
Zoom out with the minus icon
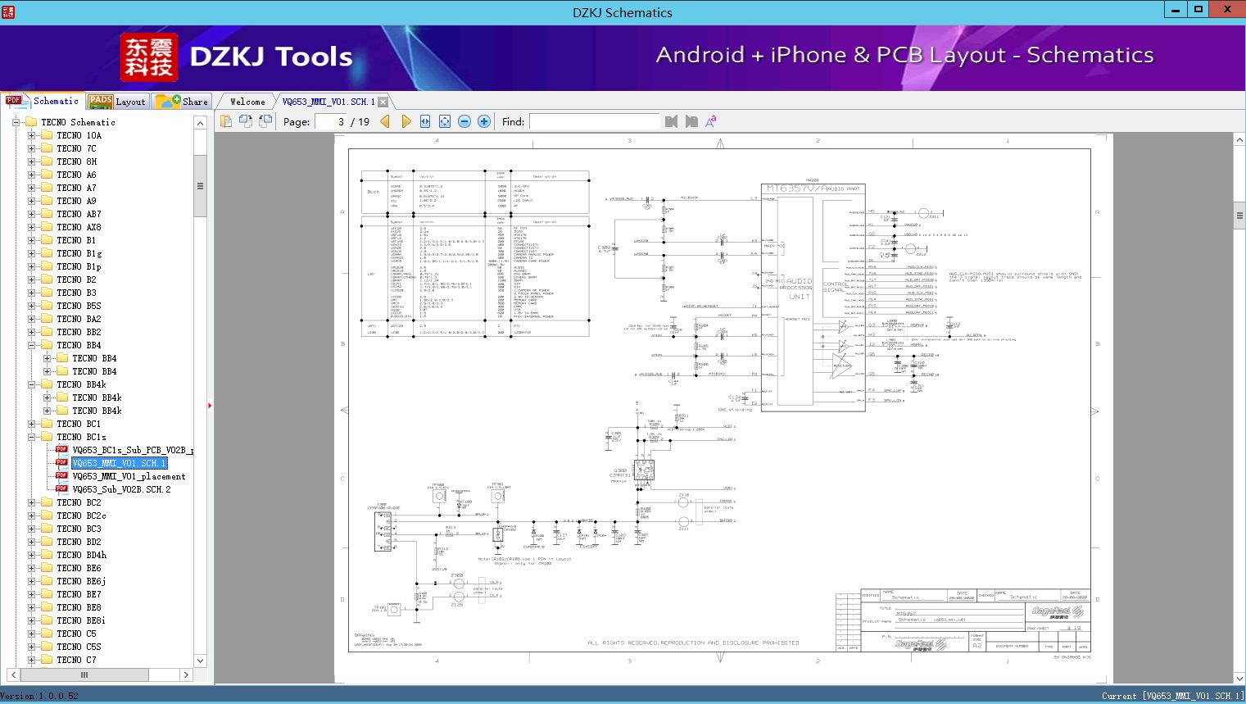(464, 121)
